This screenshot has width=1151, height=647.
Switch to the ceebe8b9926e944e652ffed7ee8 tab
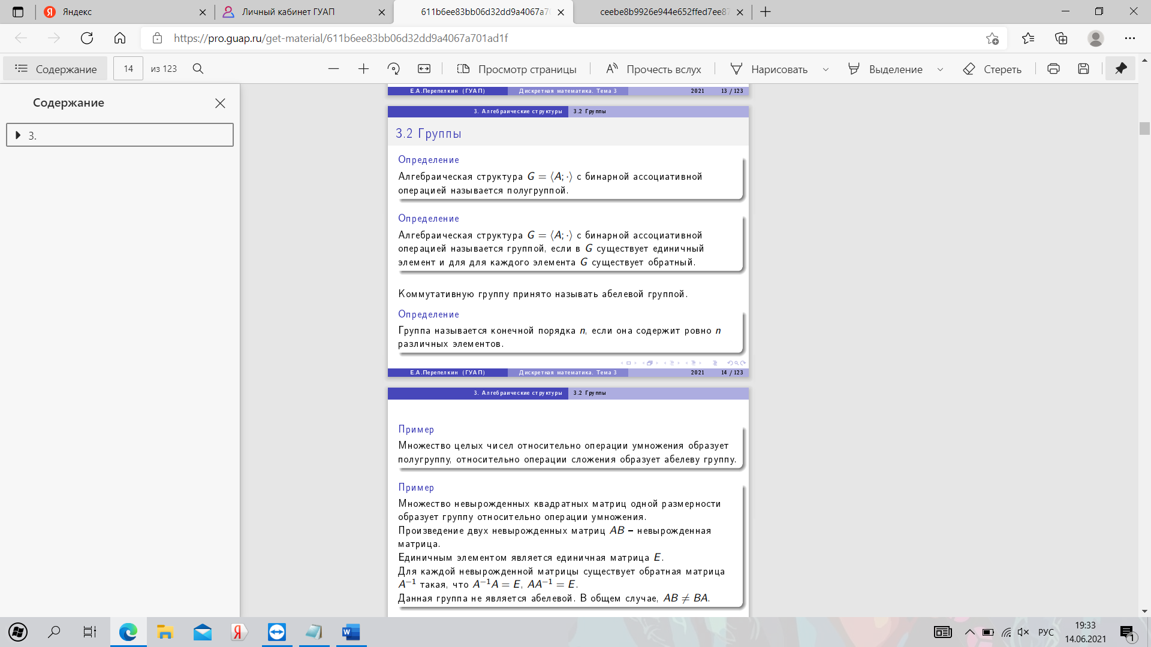pos(662,12)
